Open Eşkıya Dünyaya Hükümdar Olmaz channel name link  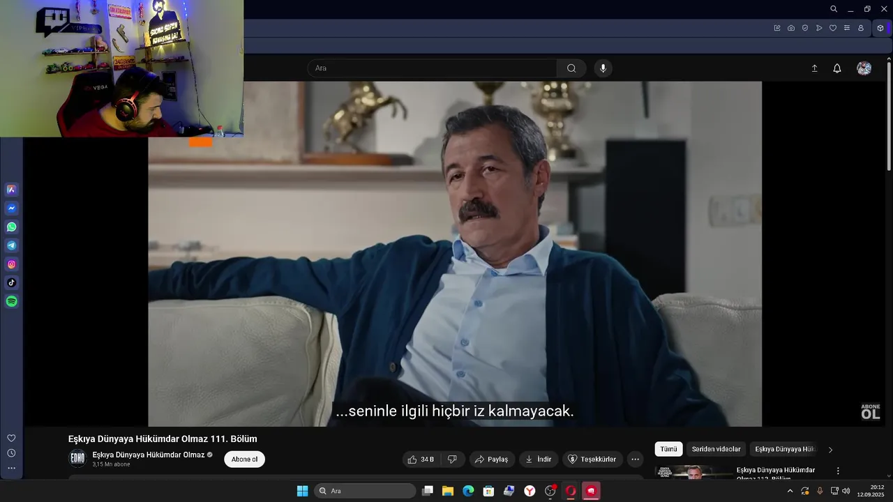tap(149, 455)
